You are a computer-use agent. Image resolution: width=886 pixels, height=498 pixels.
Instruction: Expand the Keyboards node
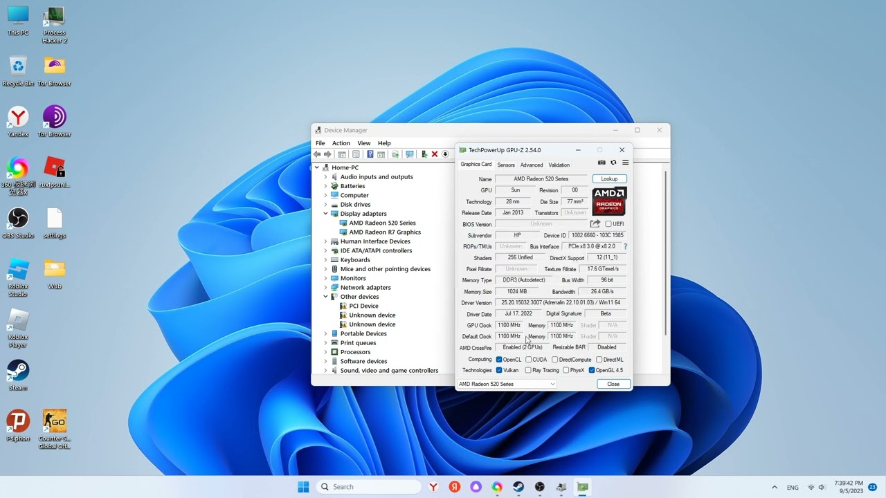pyautogui.click(x=325, y=260)
